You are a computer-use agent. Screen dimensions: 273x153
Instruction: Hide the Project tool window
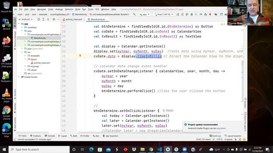(x=58, y=19)
